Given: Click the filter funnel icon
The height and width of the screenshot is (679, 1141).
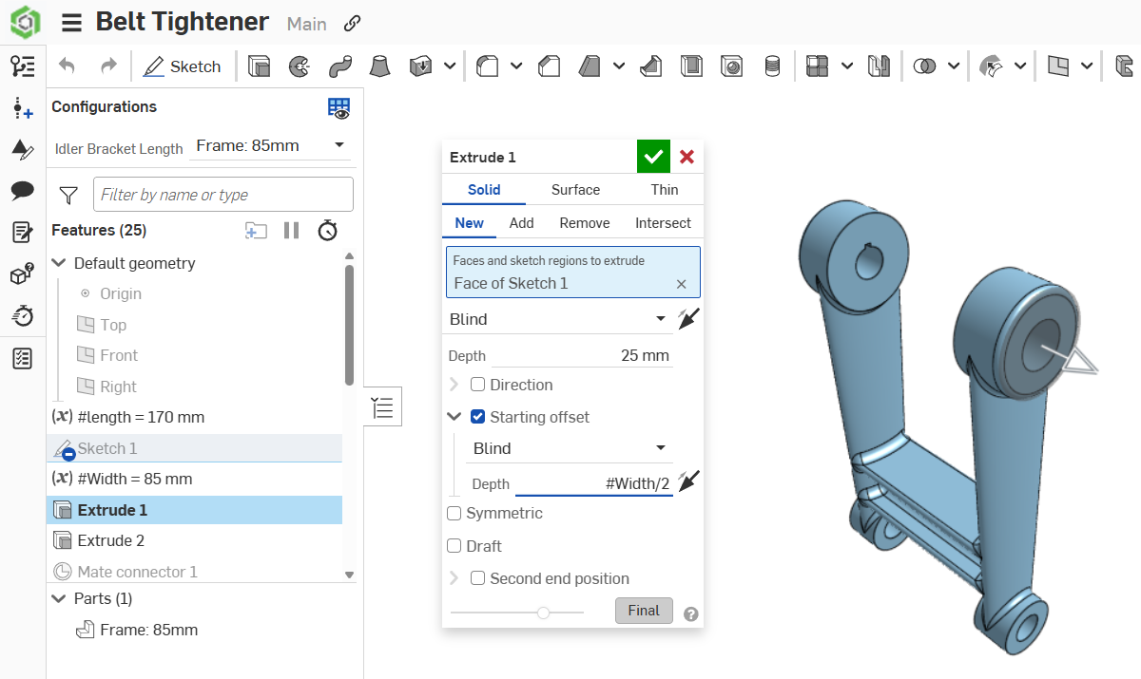Looking at the screenshot, I should click(x=68, y=195).
